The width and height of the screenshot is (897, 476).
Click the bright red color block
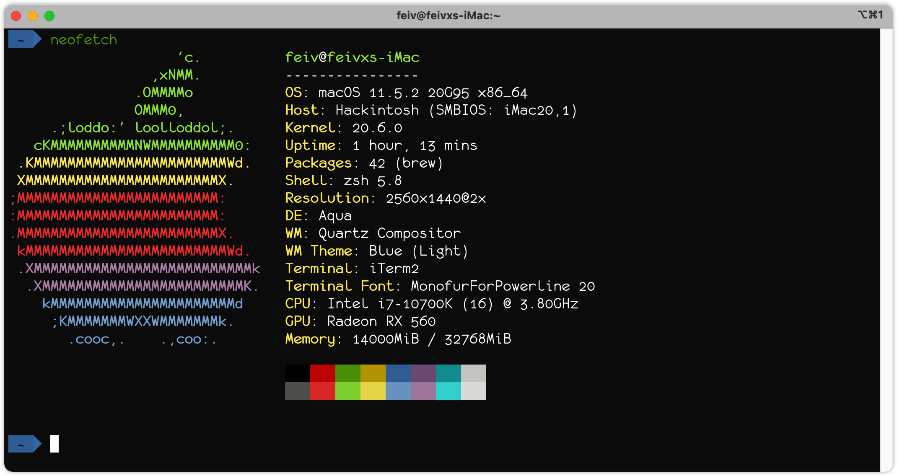322,391
